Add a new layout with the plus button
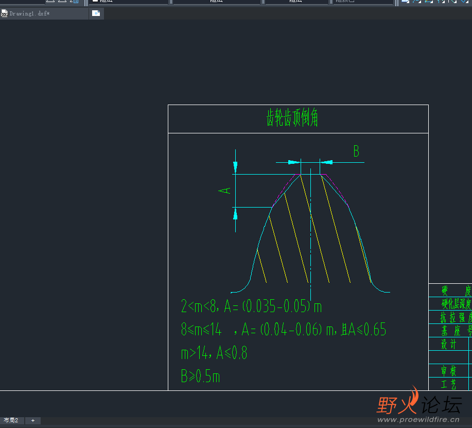Image resolution: width=472 pixels, height=428 pixels. [33, 421]
